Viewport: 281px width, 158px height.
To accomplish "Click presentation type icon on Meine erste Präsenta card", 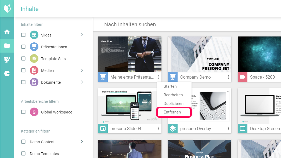I will point(103,77).
